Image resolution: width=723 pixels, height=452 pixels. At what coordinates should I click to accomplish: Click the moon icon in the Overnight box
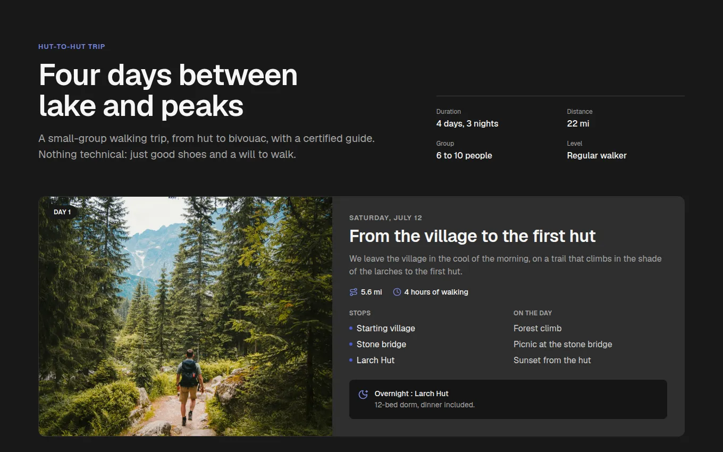click(x=363, y=395)
